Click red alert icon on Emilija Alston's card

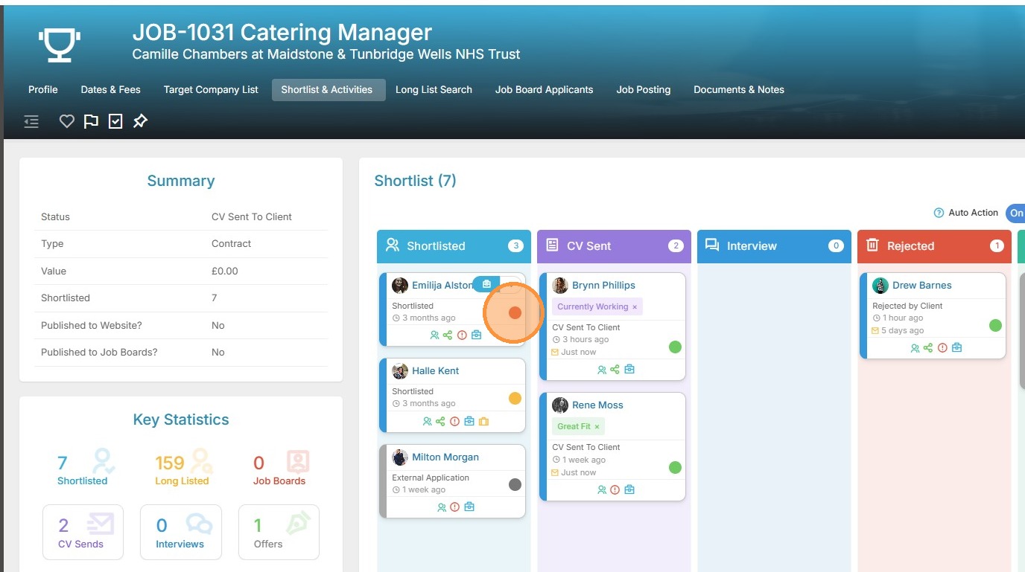(462, 335)
